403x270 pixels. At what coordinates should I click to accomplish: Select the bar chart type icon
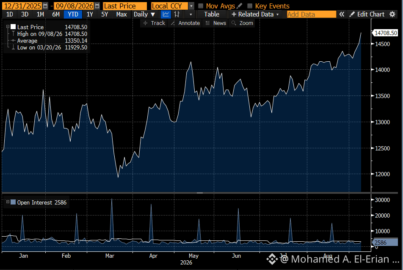[x=177, y=14]
